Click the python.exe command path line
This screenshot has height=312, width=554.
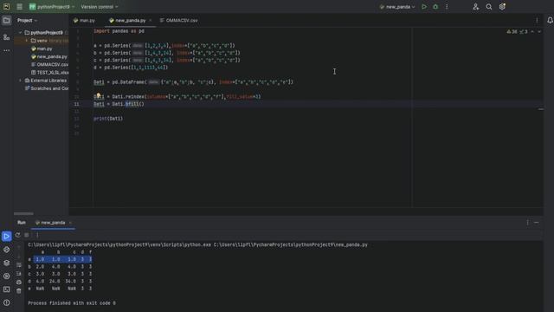tap(197, 244)
